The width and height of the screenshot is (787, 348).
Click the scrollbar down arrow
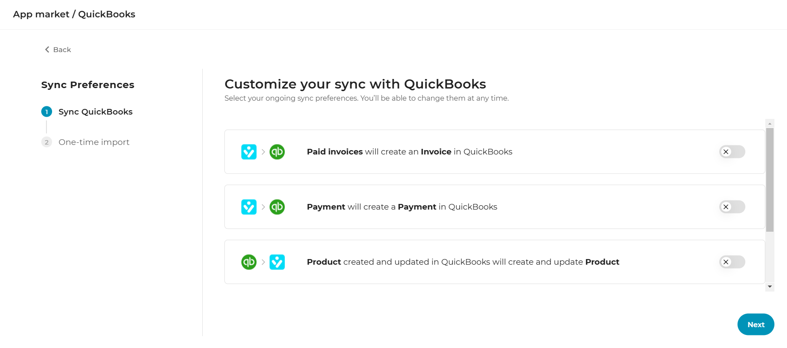point(770,287)
